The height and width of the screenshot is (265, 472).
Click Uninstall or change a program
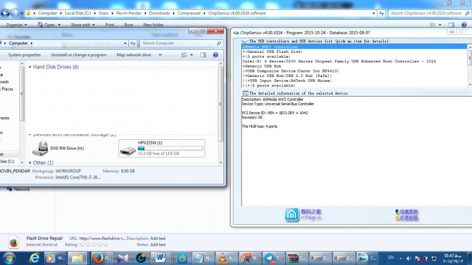tap(79, 54)
